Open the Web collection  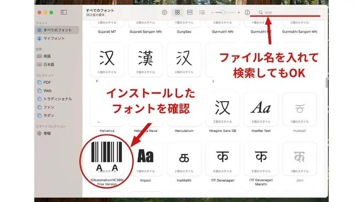tap(57, 91)
